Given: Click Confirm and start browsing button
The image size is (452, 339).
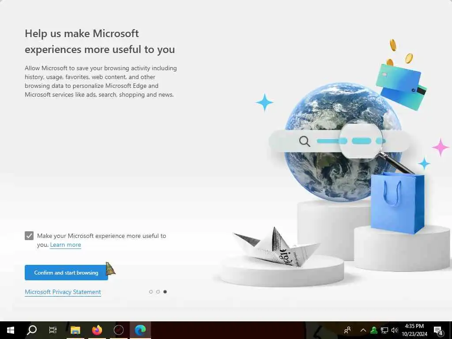Looking at the screenshot, I should 66,273.
